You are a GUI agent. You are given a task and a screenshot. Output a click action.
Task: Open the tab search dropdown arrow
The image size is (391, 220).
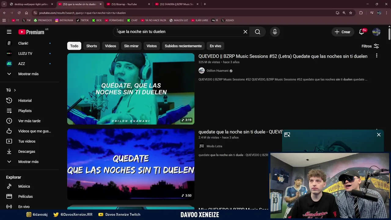(4, 4)
